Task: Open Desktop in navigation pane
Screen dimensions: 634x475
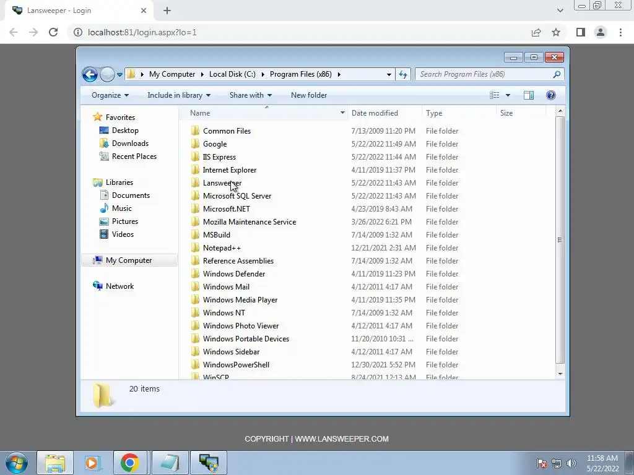Action: 125,131
